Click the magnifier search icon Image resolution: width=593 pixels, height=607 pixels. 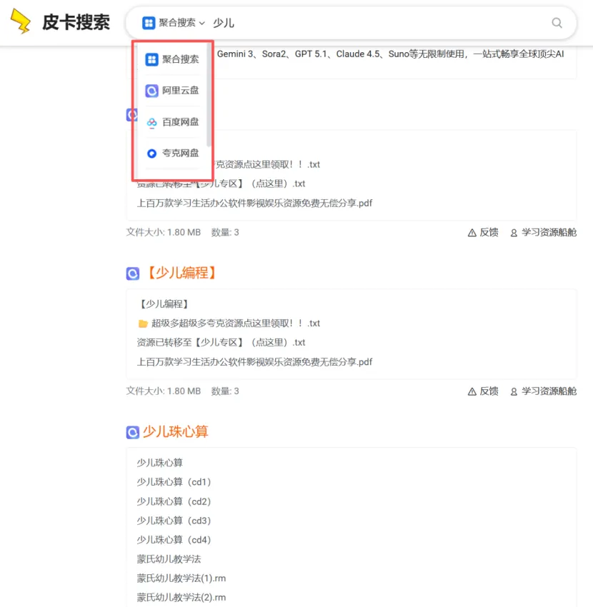click(557, 23)
